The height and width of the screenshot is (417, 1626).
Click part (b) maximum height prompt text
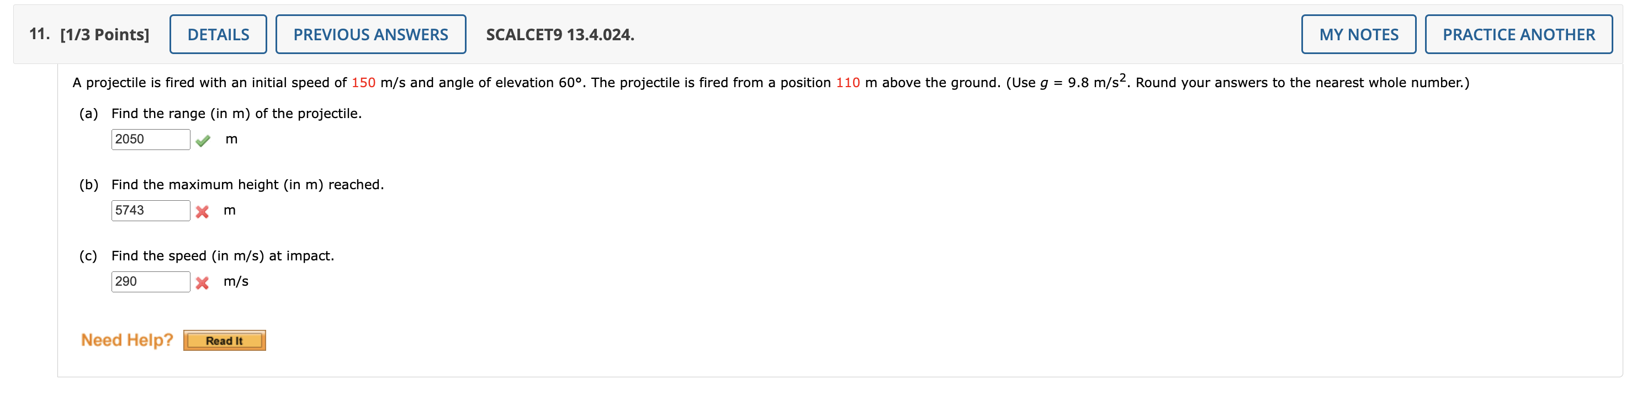[x=247, y=185]
